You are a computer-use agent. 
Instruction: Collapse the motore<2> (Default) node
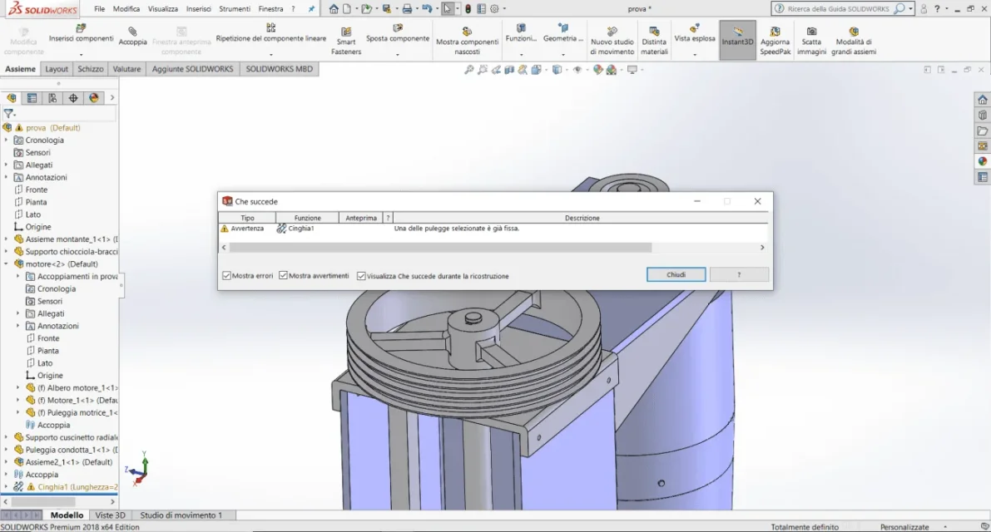7,264
